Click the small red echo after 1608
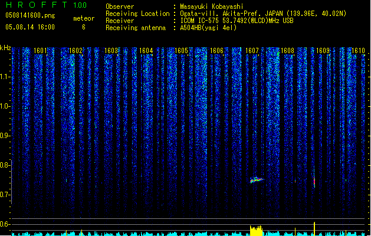 coord(295,181)
